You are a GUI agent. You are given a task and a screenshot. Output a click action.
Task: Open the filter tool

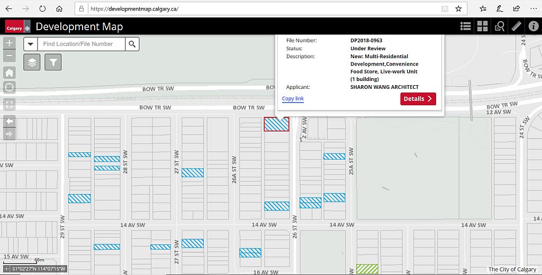coord(53,62)
